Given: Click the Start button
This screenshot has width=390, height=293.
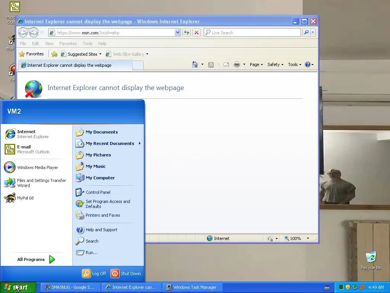Looking at the screenshot, I should (x=18, y=287).
